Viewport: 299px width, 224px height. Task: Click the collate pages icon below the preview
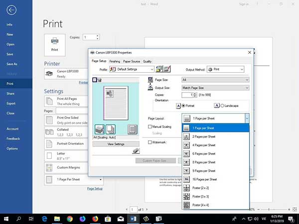coord(111,129)
